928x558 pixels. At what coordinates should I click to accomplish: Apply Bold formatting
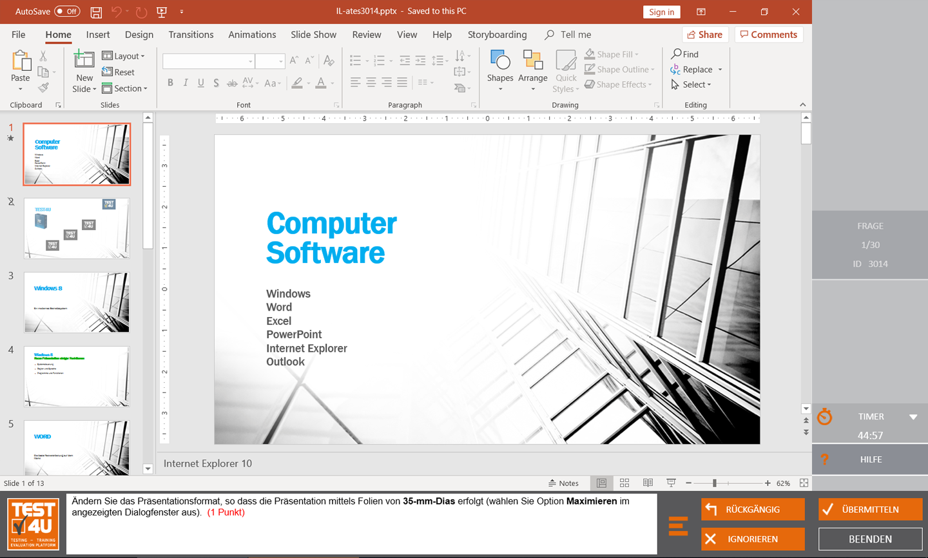click(x=170, y=82)
